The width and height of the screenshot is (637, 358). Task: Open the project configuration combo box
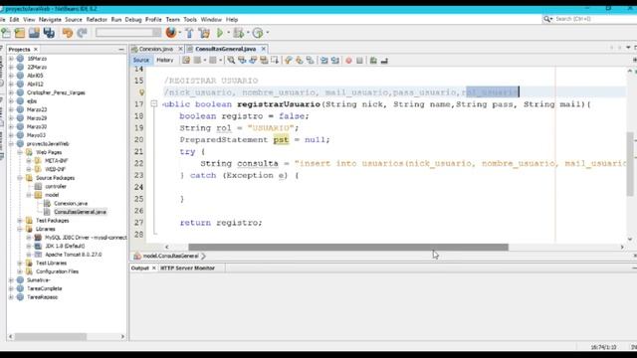(128, 33)
